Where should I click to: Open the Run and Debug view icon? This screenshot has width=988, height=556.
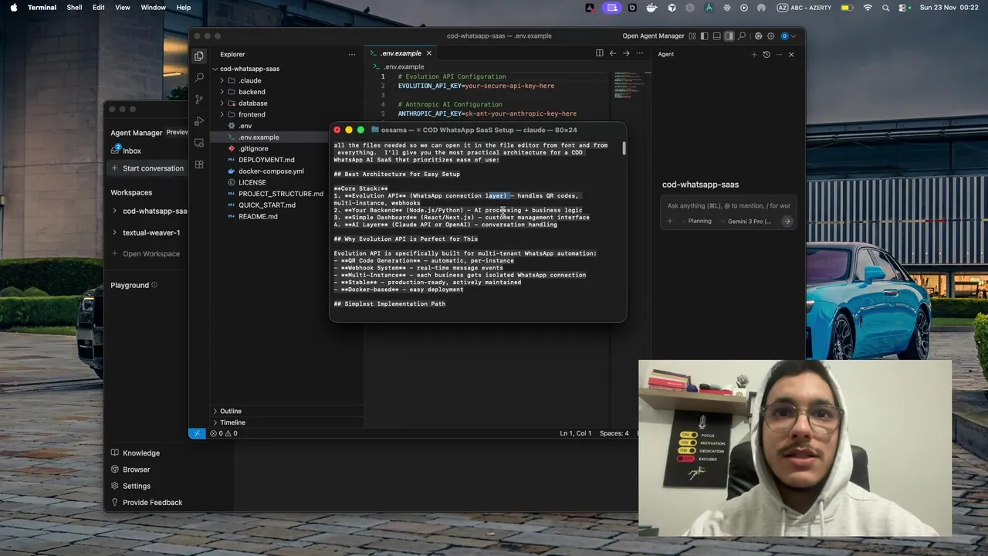(x=199, y=121)
